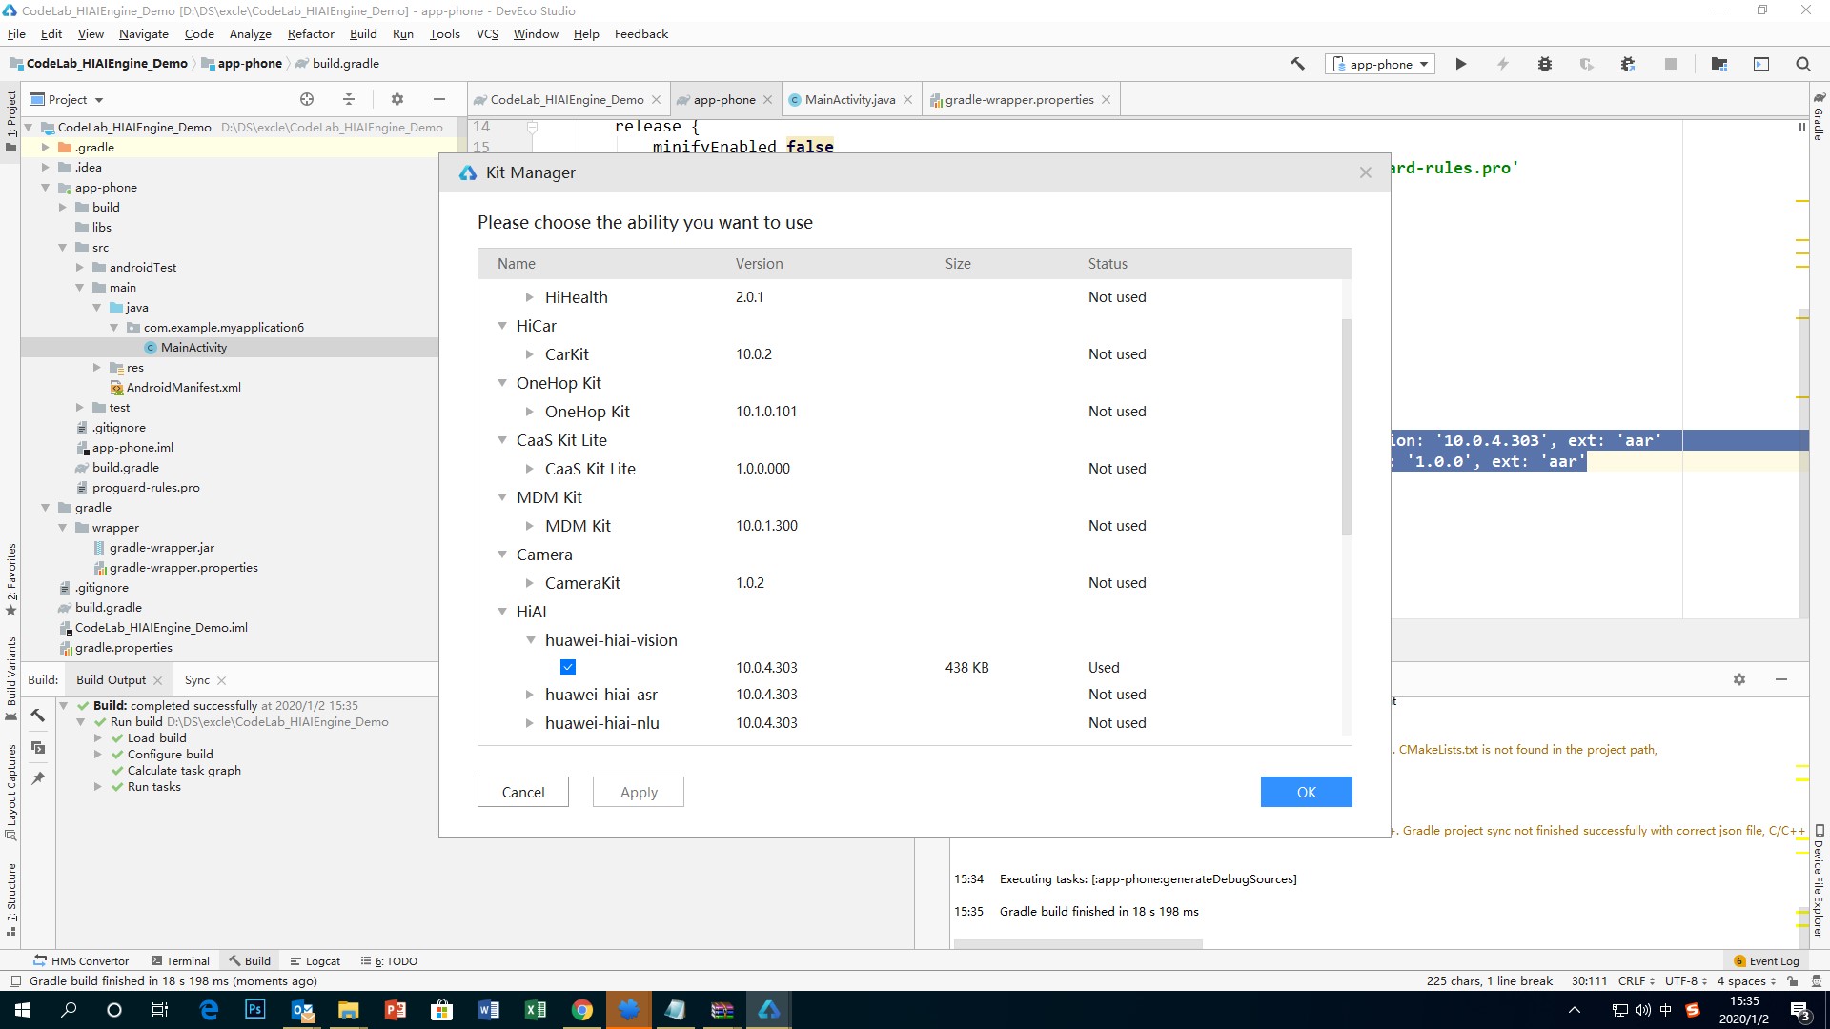Confirm Kit Manager with OK
1830x1029 pixels.
click(x=1306, y=792)
